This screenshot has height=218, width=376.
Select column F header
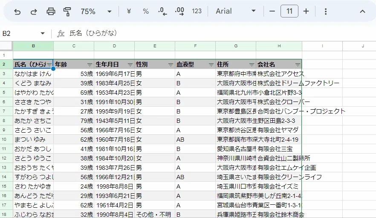(x=195, y=46)
